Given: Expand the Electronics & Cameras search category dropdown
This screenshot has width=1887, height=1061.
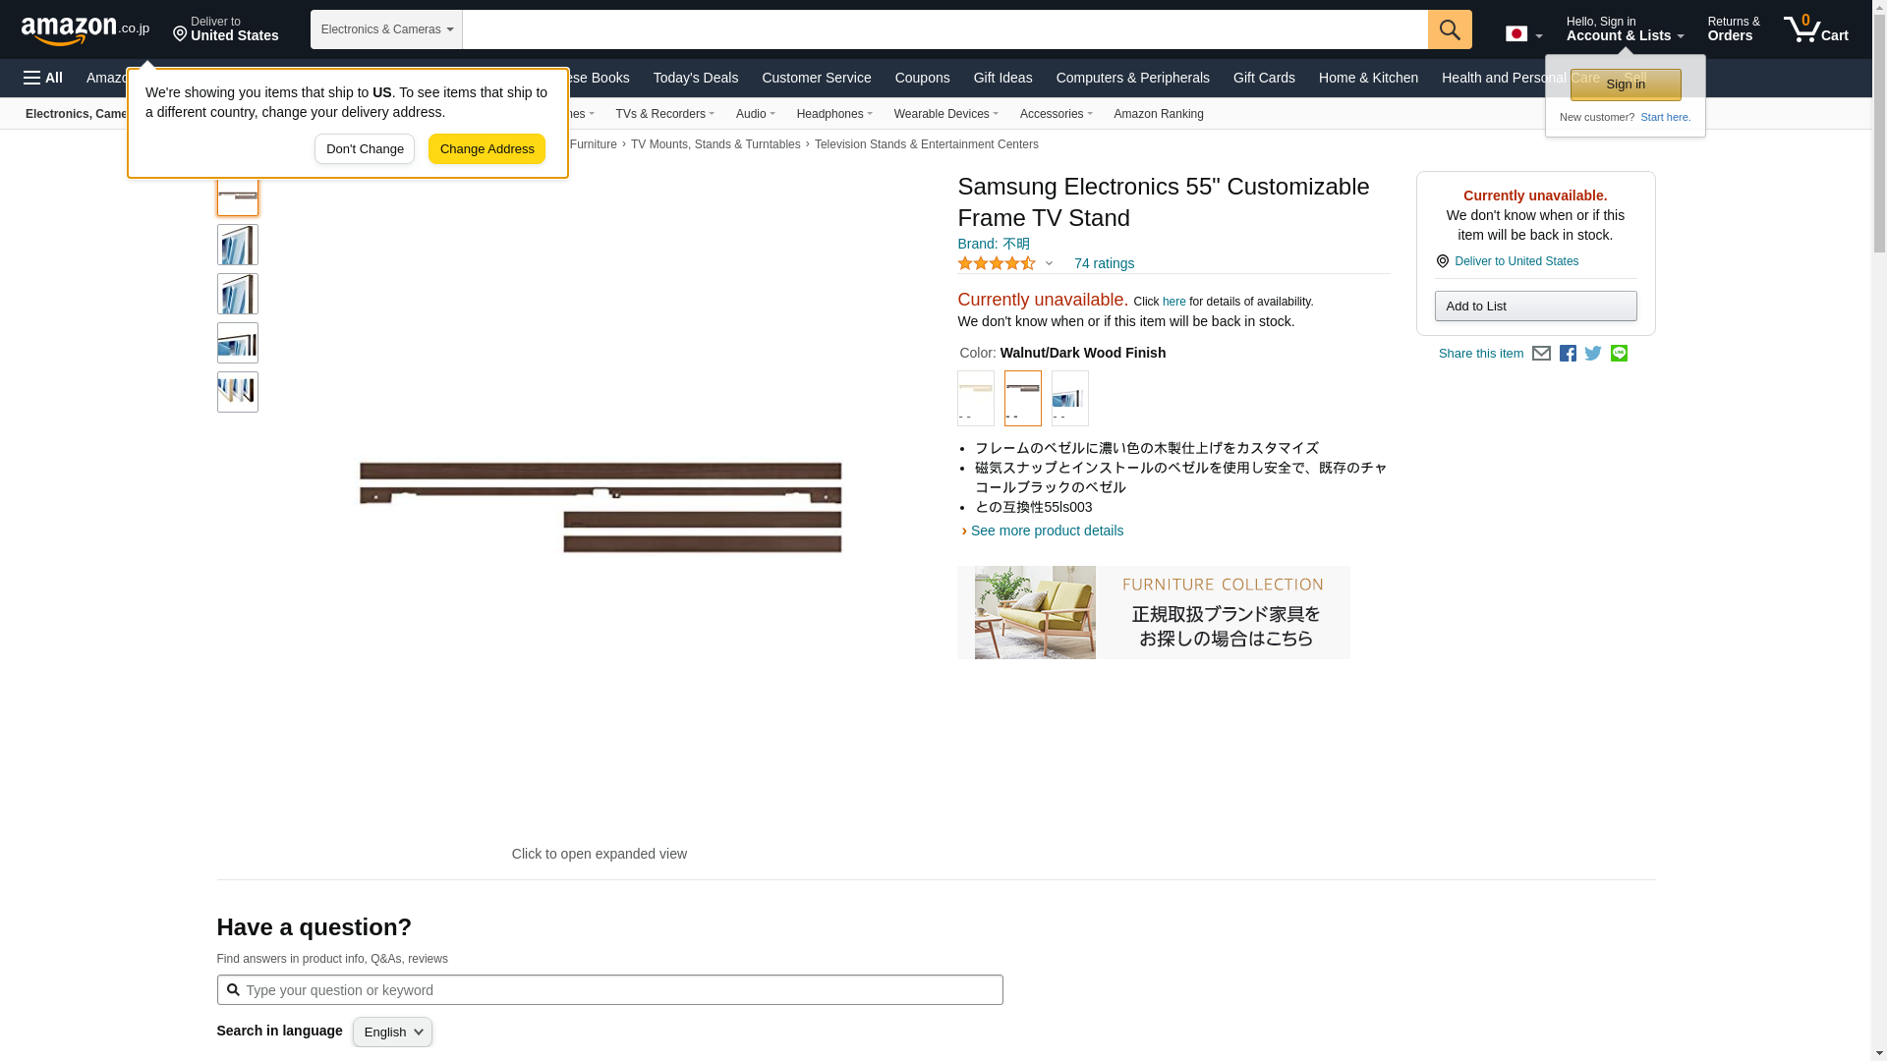Looking at the screenshot, I should [386, 29].
